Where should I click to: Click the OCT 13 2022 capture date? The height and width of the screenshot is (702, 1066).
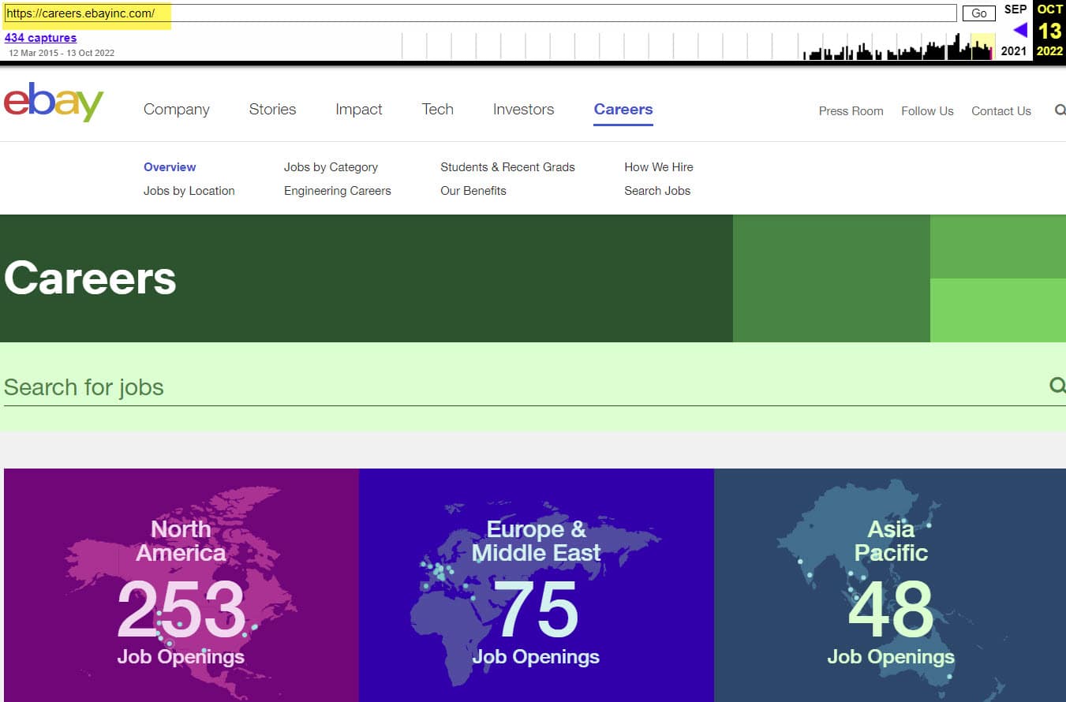(1050, 30)
